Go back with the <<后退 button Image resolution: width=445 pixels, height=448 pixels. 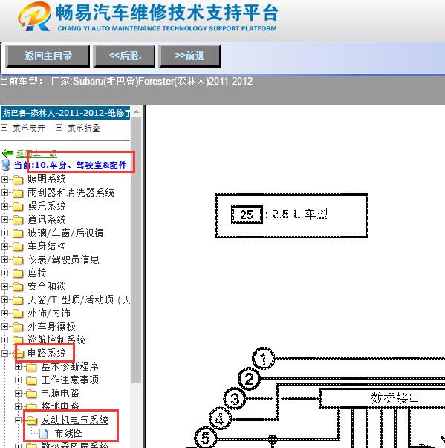[125, 56]
